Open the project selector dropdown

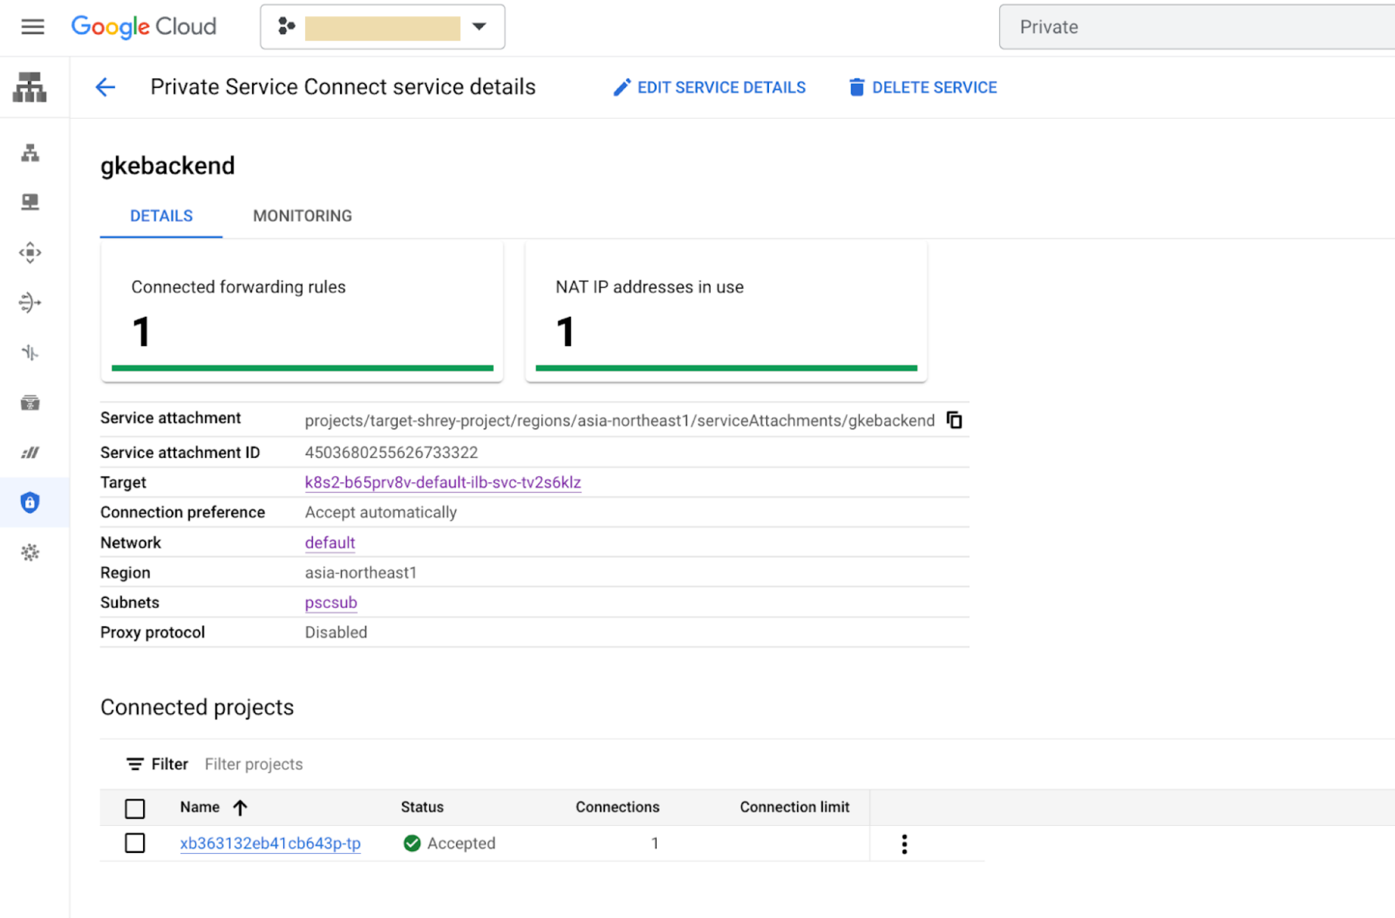tap(382, 27)
